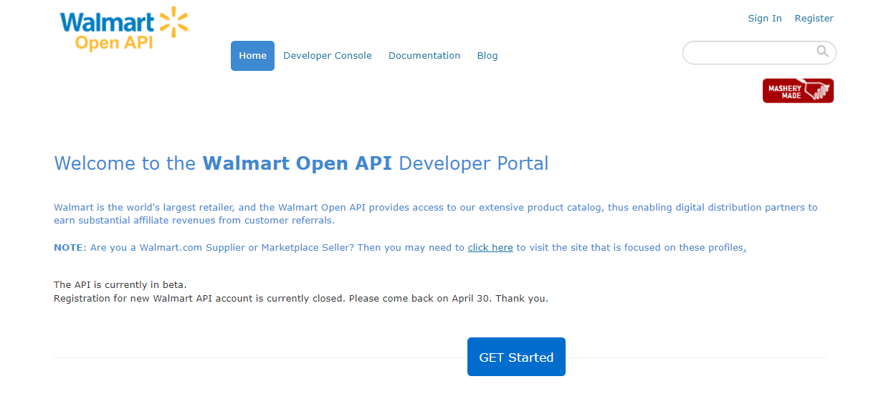Image resolution: width=871 pixels, height=394 pixels.
Task: Click the Walmart Open API logo
Action: [124, 30]
